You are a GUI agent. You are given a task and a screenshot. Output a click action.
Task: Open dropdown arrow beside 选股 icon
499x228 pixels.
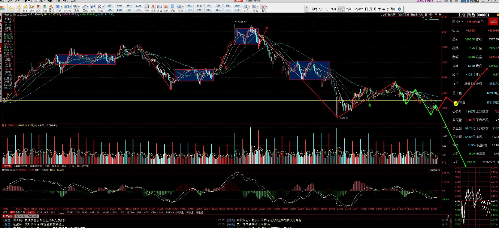(x=104, y=7)
